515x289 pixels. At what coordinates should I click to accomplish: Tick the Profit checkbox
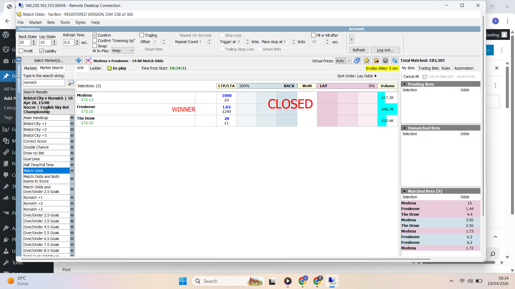pos(21,51)
